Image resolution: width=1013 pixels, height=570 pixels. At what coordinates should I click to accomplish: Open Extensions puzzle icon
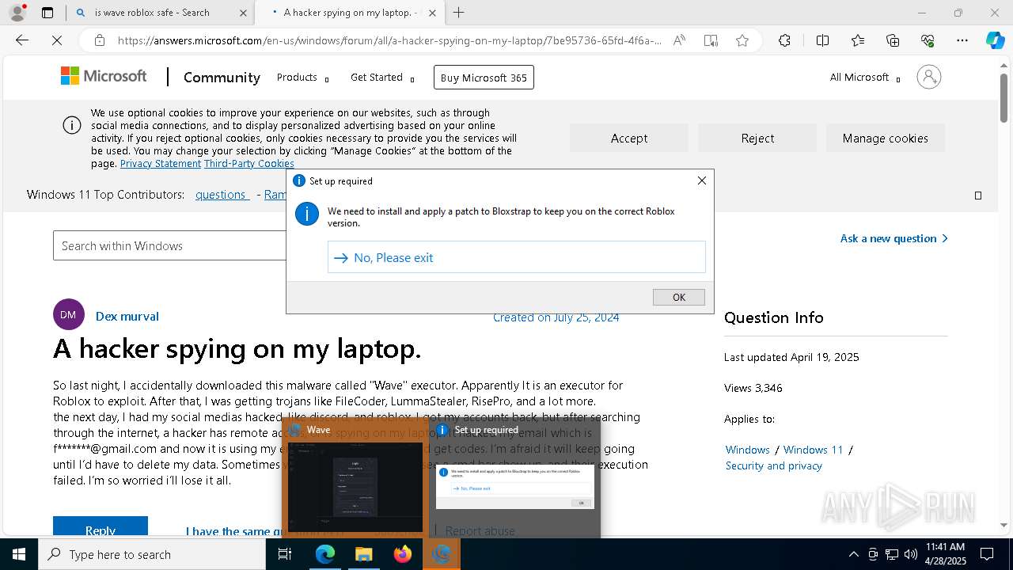tap(784, 40)
